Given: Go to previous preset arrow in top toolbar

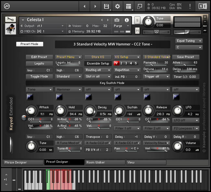Looking at the screenshot, I should click(85, 6).
